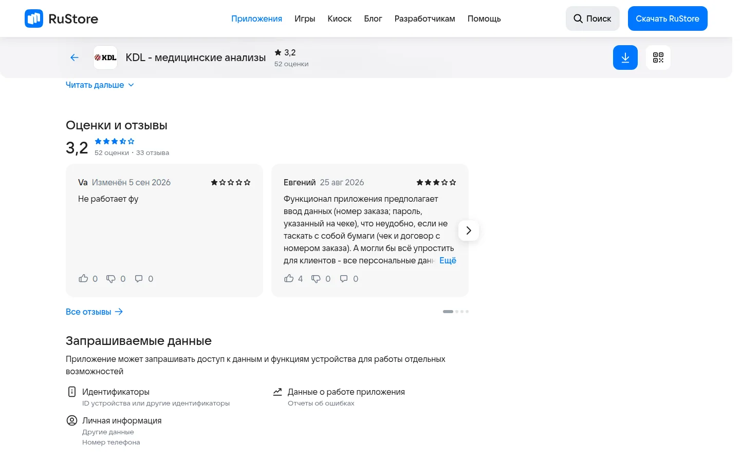Click the Скачать RuStore button
Image resolution: width=740 pixels, height=462 pixels.
tap(668, 18)
